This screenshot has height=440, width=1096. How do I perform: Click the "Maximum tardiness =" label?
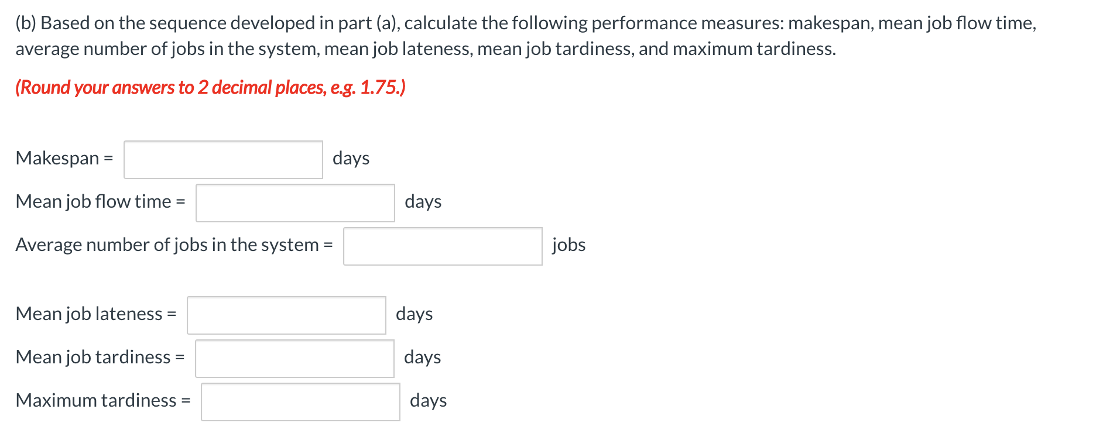[x=103, y=401]
